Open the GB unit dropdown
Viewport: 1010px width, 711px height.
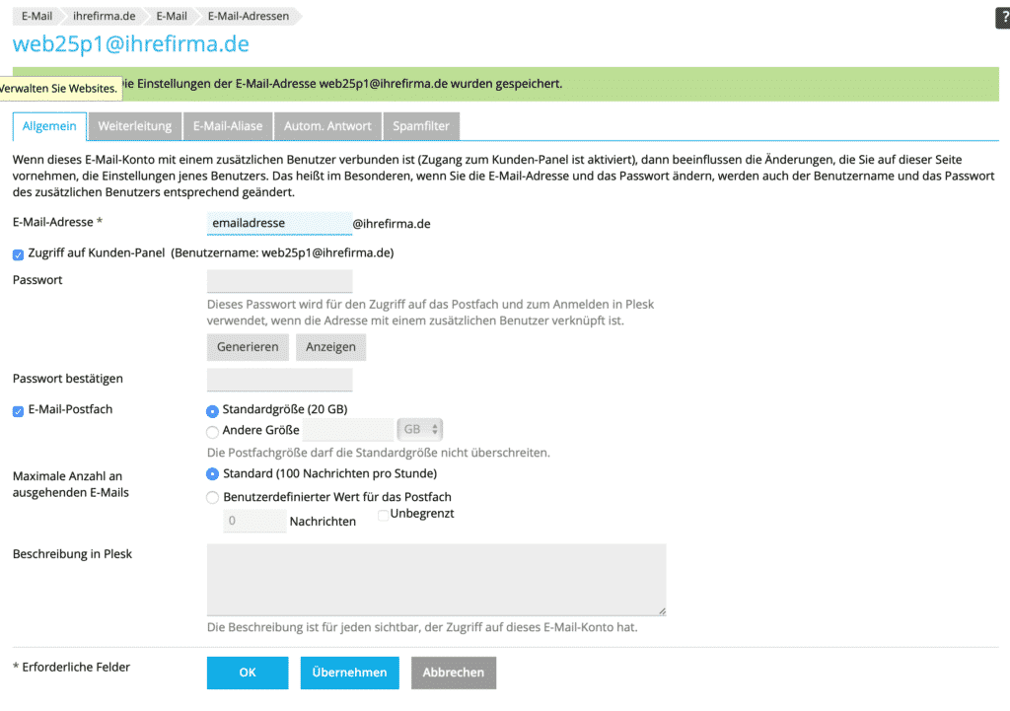(x=420, y=430)
